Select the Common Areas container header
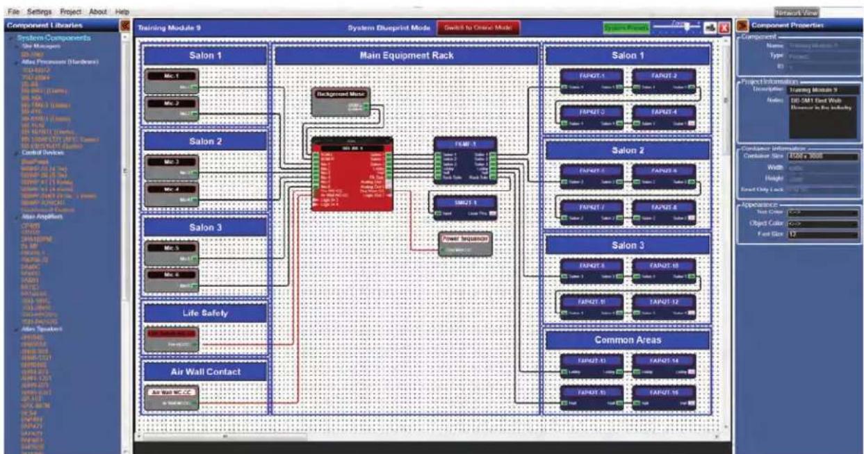The height and width of the screenshot is (454, 864). 628,341
